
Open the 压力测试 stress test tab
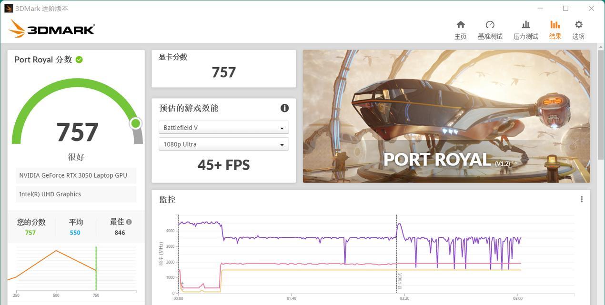525,30
